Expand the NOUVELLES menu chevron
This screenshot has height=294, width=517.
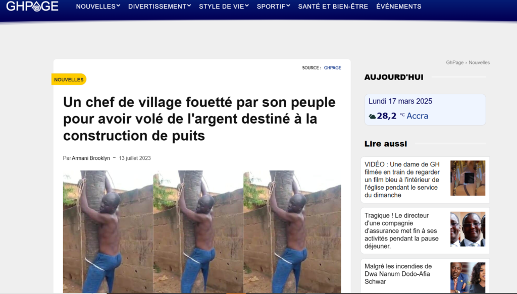tap(118, 6)
